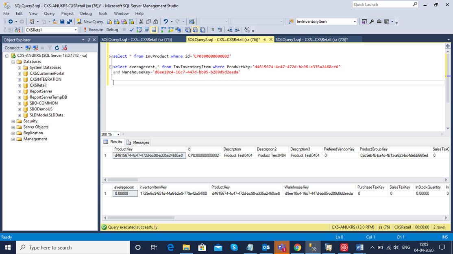Click Change Connection icon
The image size is (453, 254).
click(17, 30)
